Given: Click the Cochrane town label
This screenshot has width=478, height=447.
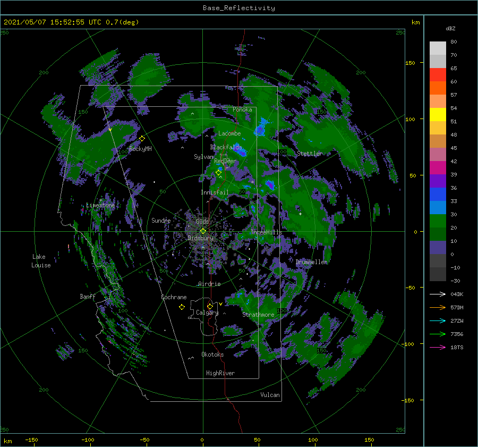Looking at the screenshot, I should (x=174, y=297).
